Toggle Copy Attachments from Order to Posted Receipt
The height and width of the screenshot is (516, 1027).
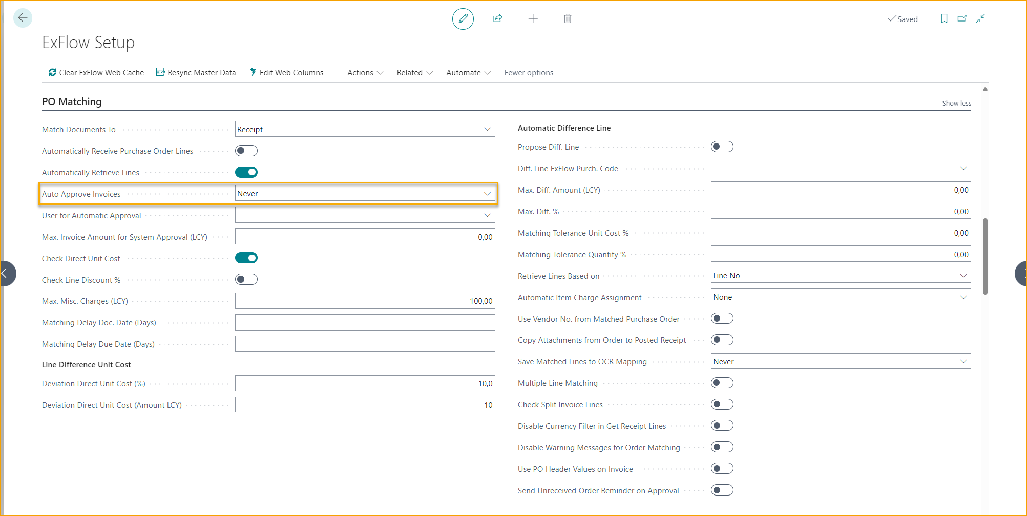tap(722, 340)
